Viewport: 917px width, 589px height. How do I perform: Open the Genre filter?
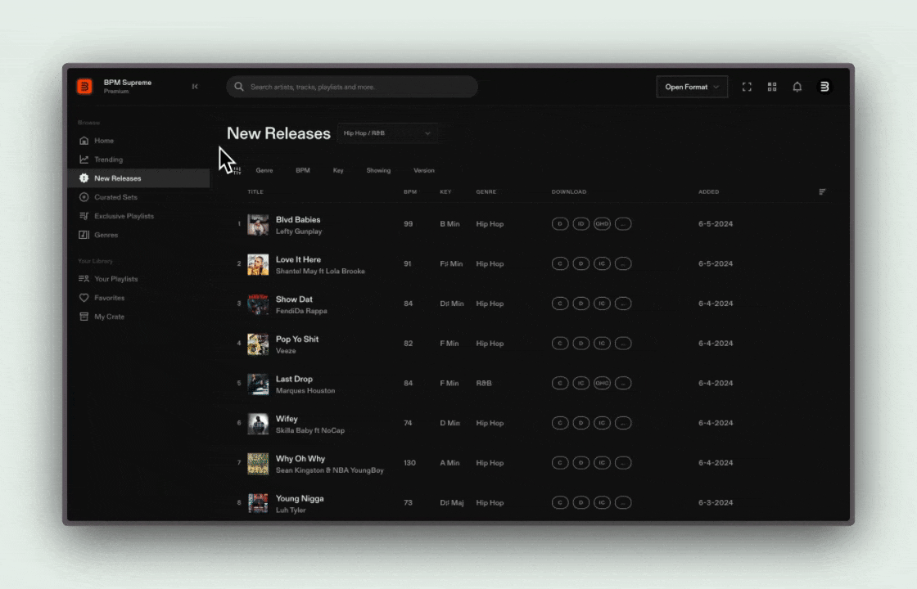[x=264, y=171]
